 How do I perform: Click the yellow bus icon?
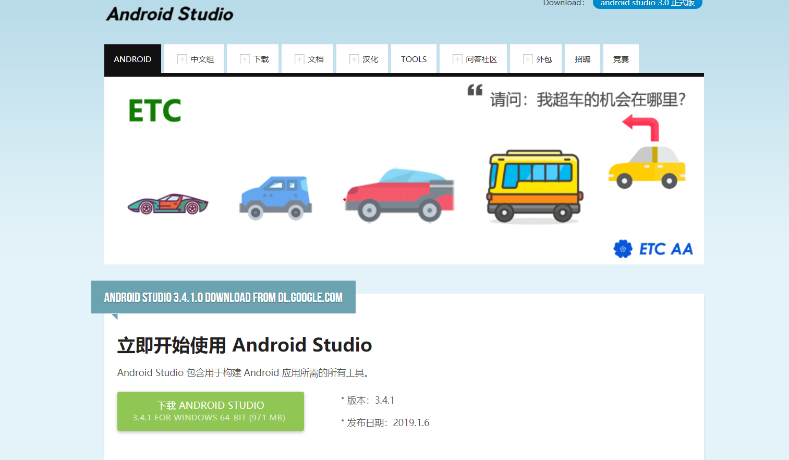tap(535, 186)
